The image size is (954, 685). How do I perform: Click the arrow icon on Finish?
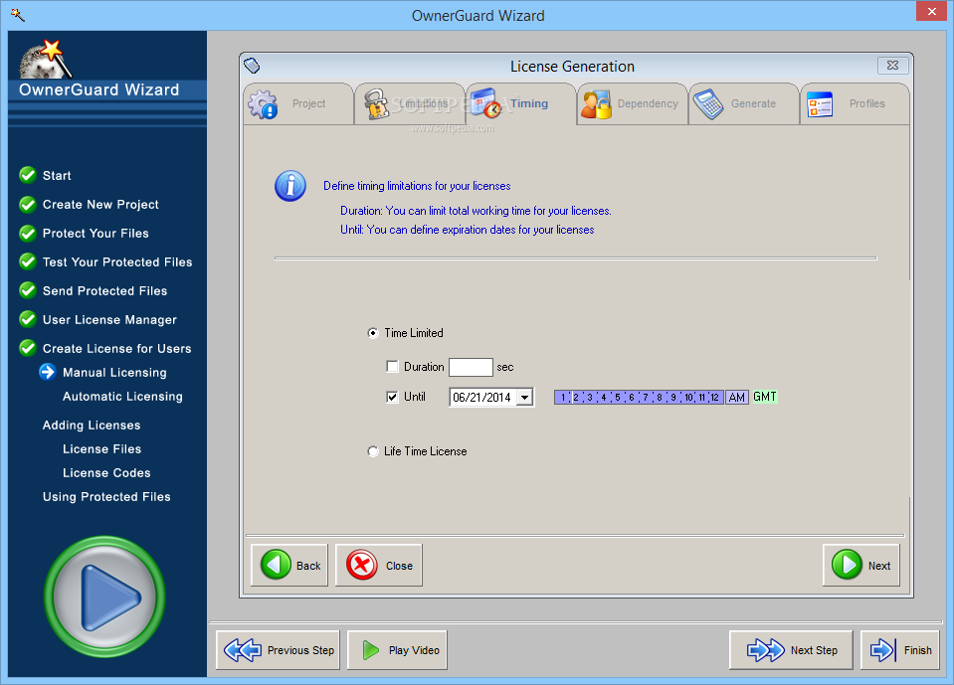coord(882,650)
